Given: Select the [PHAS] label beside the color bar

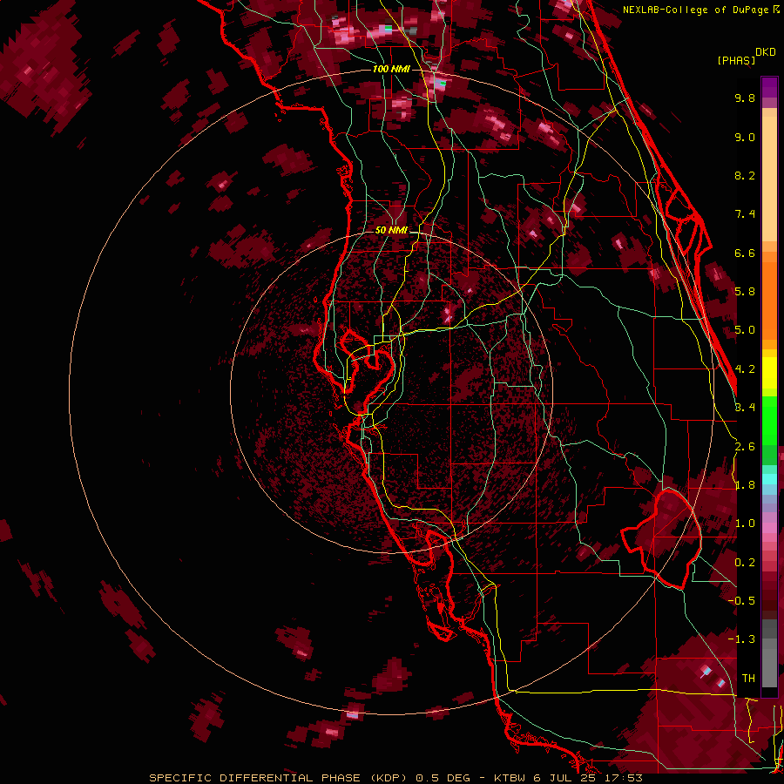Looking at the screenshot, I should pyautogui.click(x=736, y=61).
